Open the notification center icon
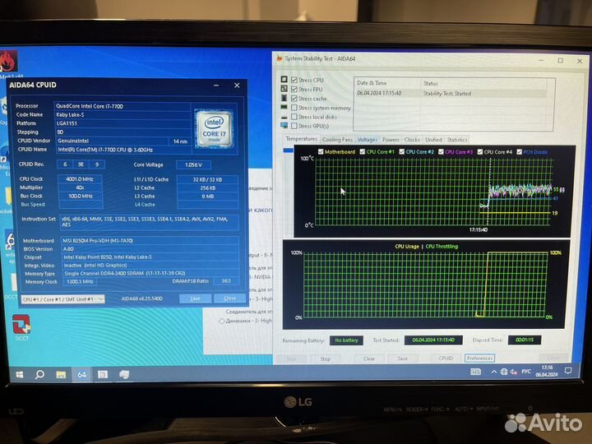 pos(568,371)
